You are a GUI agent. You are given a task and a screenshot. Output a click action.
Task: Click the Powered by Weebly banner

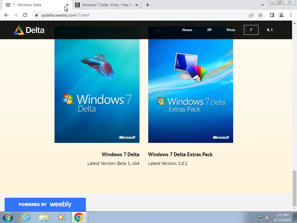45,204
